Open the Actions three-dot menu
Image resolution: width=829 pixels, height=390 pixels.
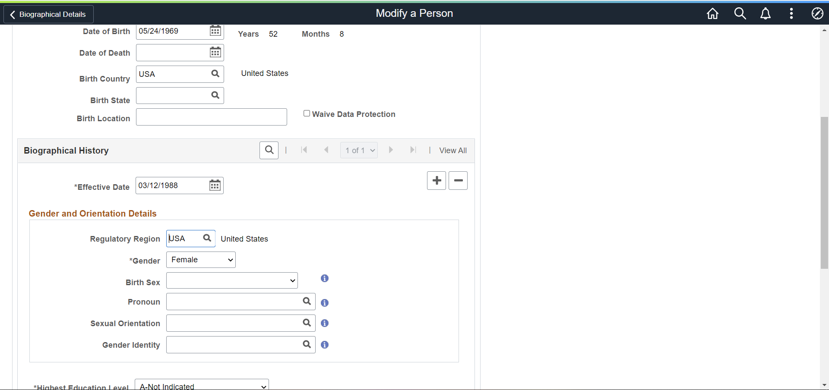point(791,14)
